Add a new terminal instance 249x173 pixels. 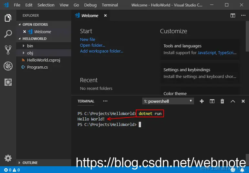click(x=202, y=101)
